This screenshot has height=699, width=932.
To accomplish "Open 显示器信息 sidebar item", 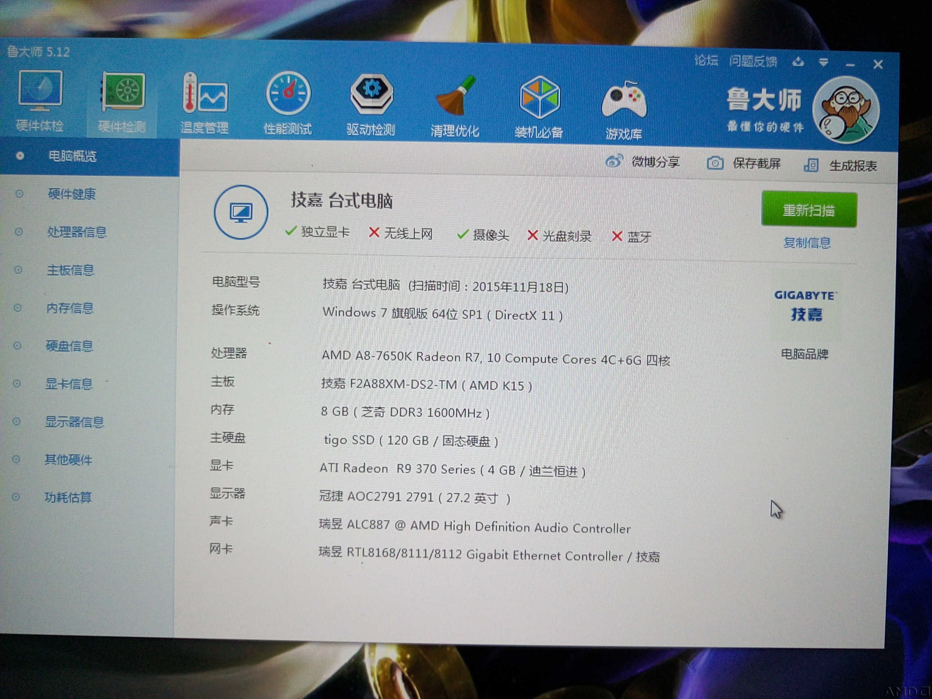I will (74, 422).
